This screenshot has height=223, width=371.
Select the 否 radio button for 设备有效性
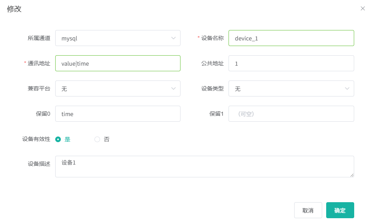[x=97, y=139]
